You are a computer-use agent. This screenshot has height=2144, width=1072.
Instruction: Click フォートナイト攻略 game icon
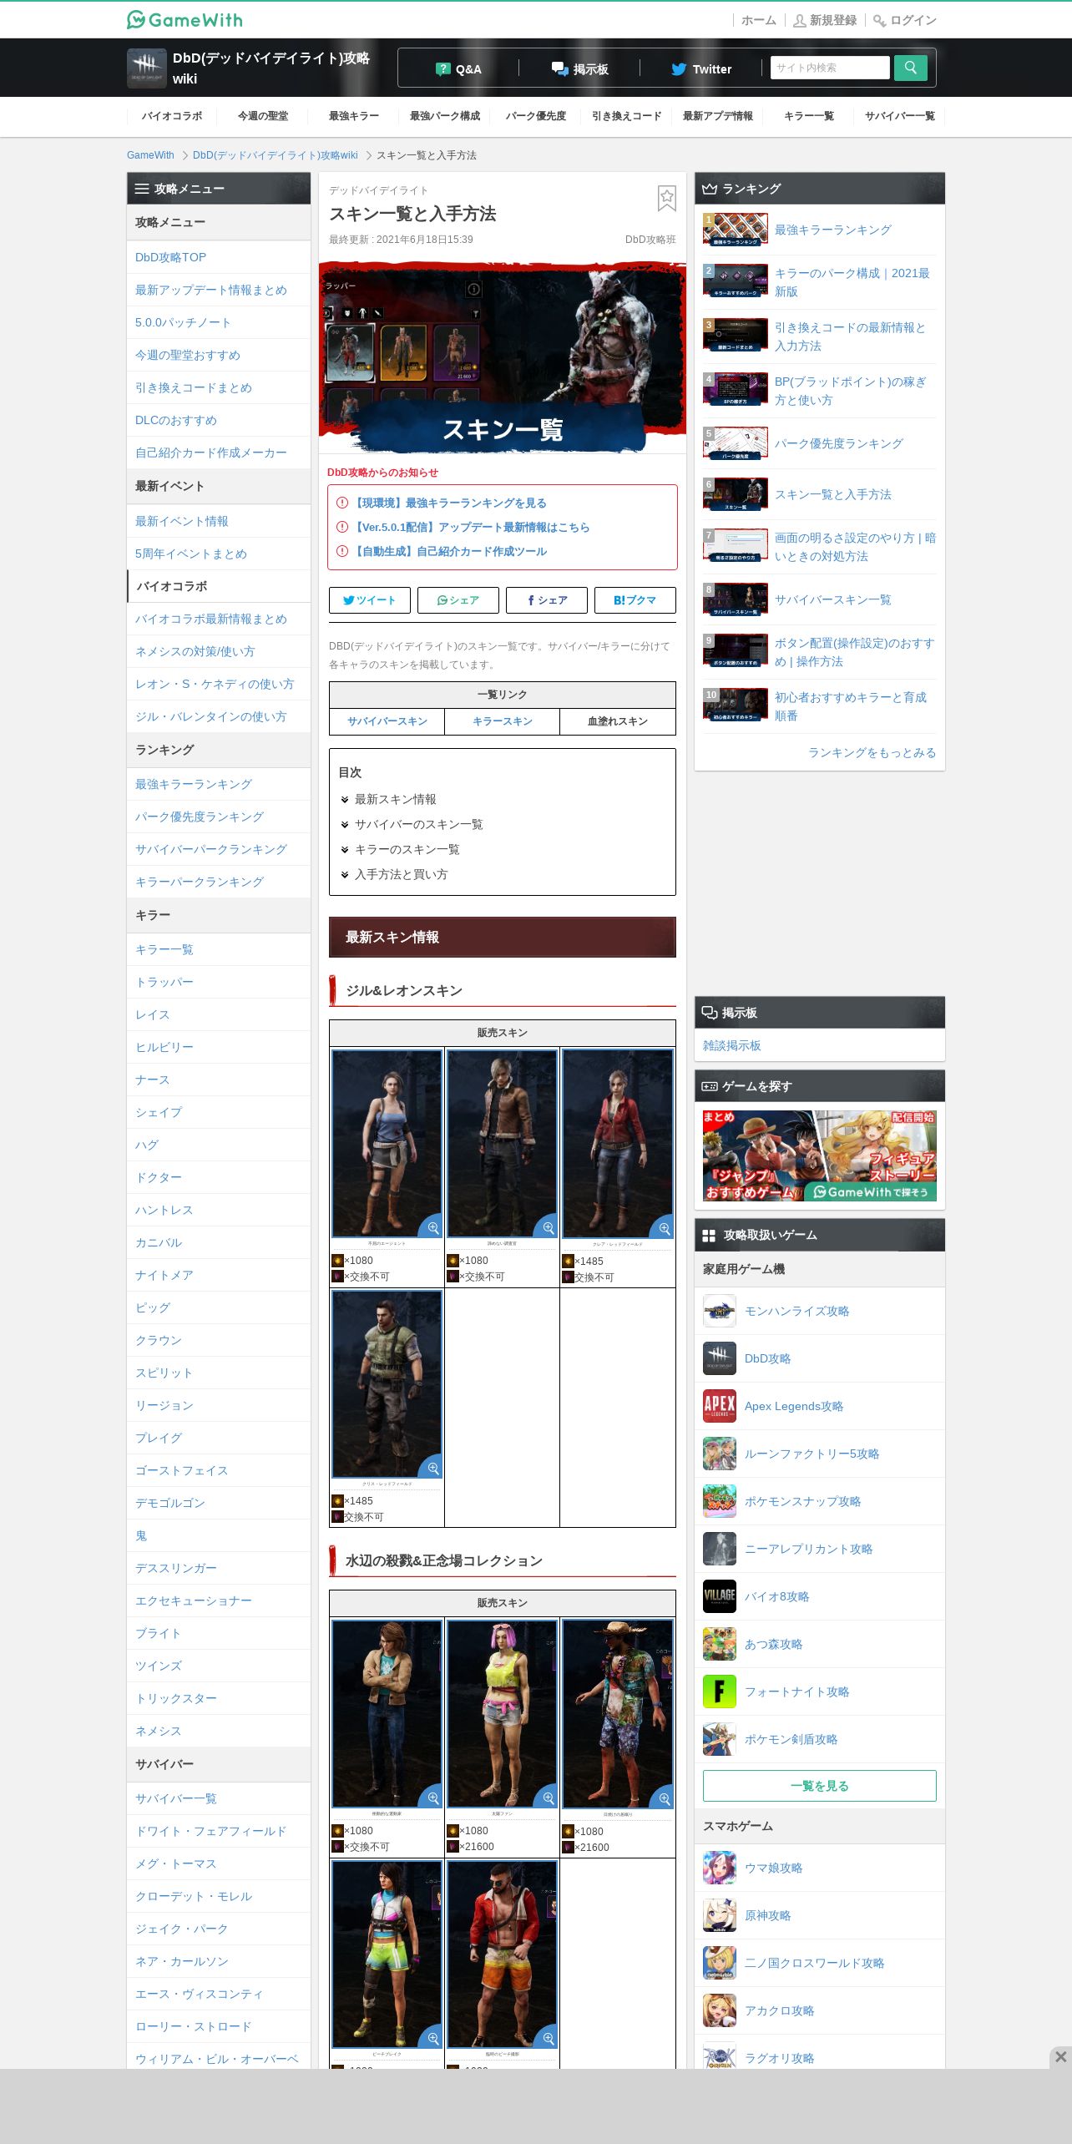click(720, 1691)
